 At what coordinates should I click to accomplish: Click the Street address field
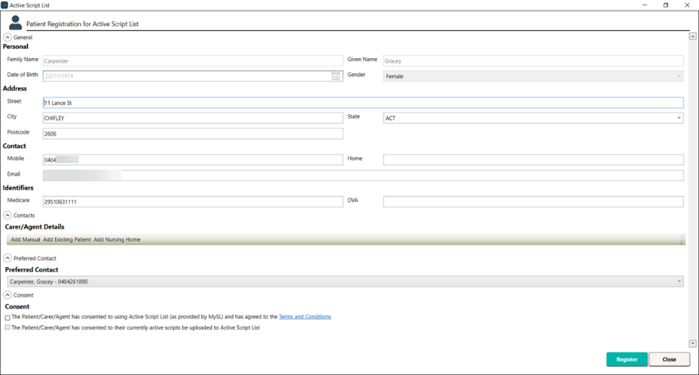[363, 103]
